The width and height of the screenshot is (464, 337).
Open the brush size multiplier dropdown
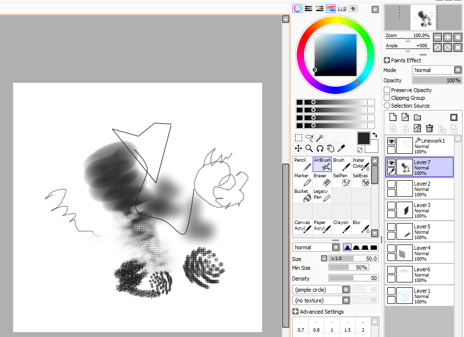point(324,259)
